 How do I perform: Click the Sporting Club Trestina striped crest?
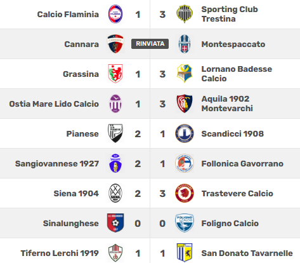point(185,14)
